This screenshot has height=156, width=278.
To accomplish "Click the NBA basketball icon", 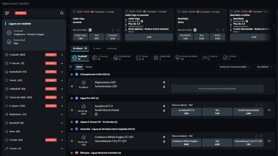I will tap(9, 42).
